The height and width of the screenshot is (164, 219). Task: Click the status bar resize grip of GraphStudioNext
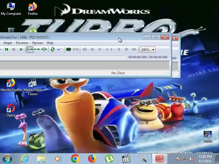(x=168, y=74)
